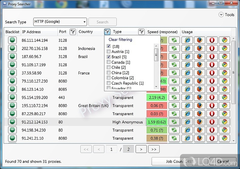Use proxy 187.60.96.7 in Opera
The height and width of the screenshot is (169, 240).
(212, 57)
